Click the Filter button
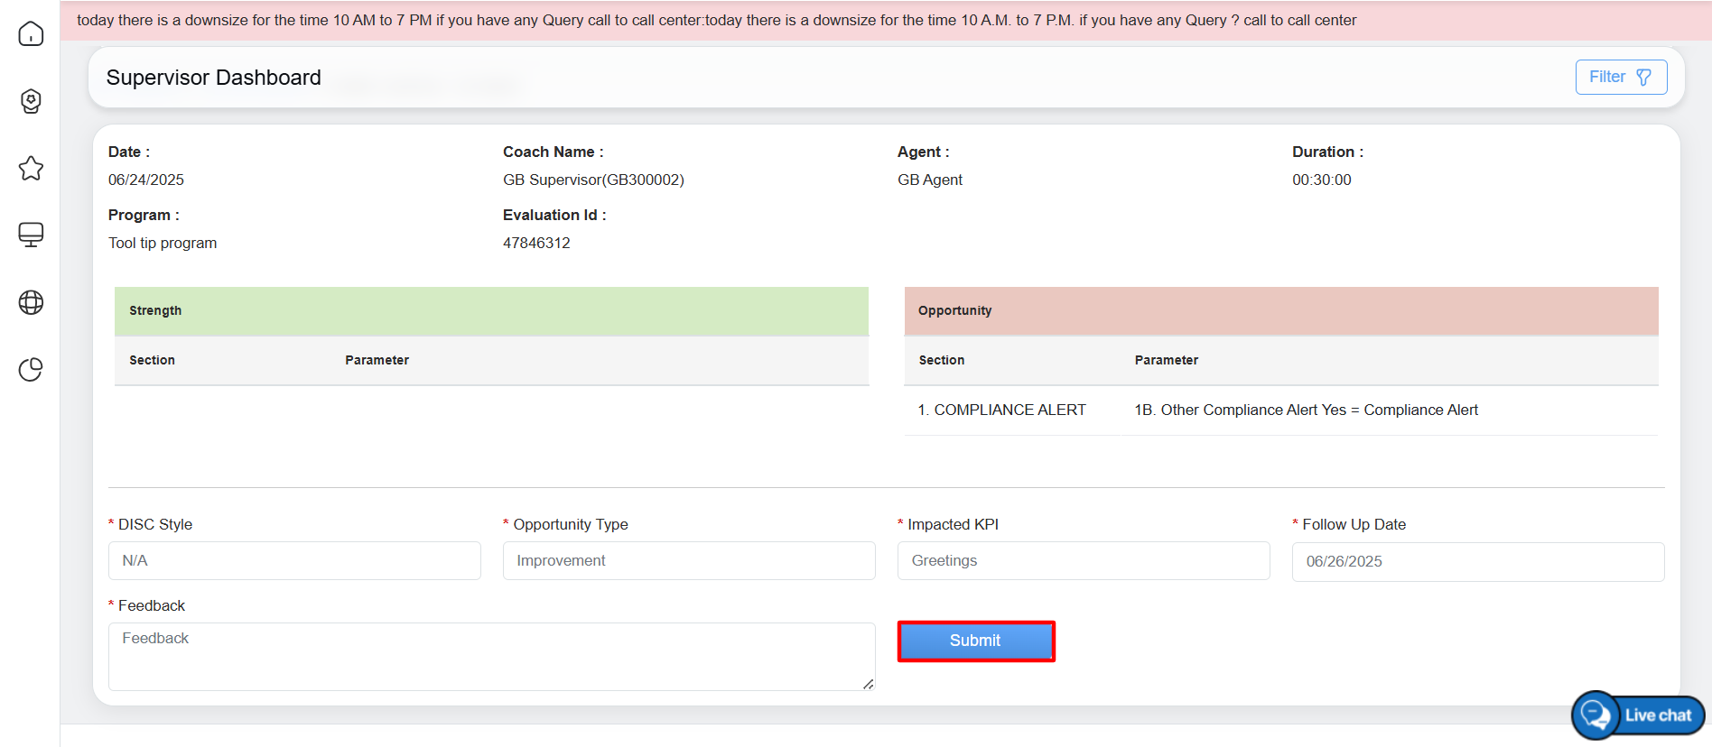Image resolution: width=1712 pixels, height=747 pixels. pos(1620,78)
